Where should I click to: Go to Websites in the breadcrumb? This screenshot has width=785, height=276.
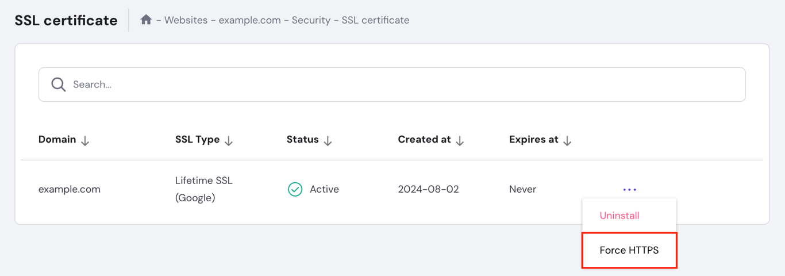(186, 20)
